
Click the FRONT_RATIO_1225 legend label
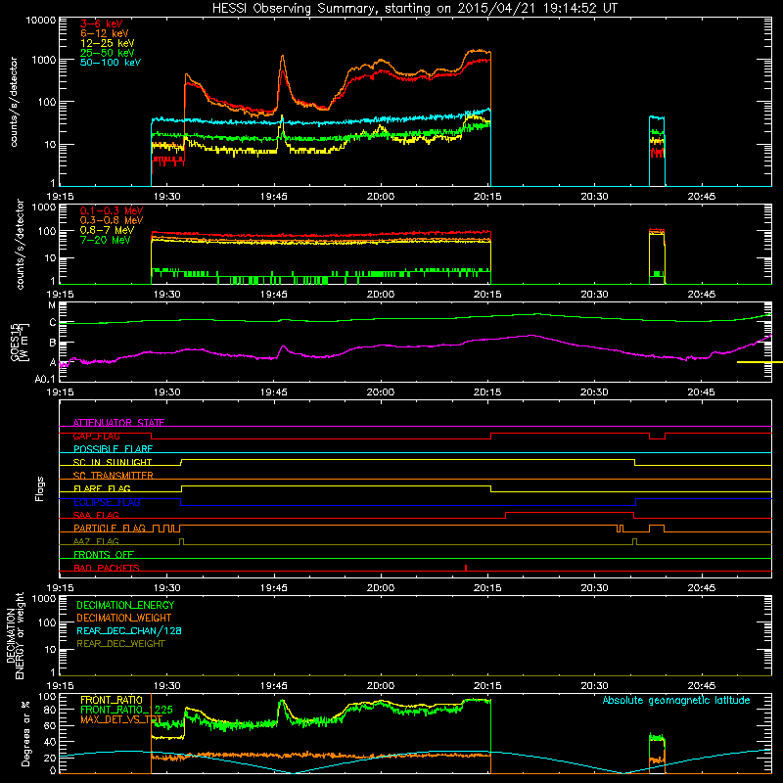126,710
